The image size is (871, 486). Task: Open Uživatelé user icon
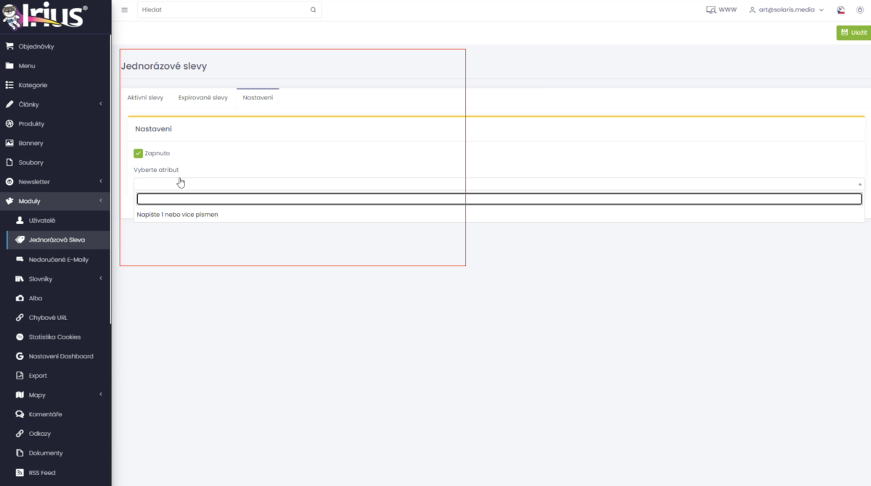(x=20, y=221)
